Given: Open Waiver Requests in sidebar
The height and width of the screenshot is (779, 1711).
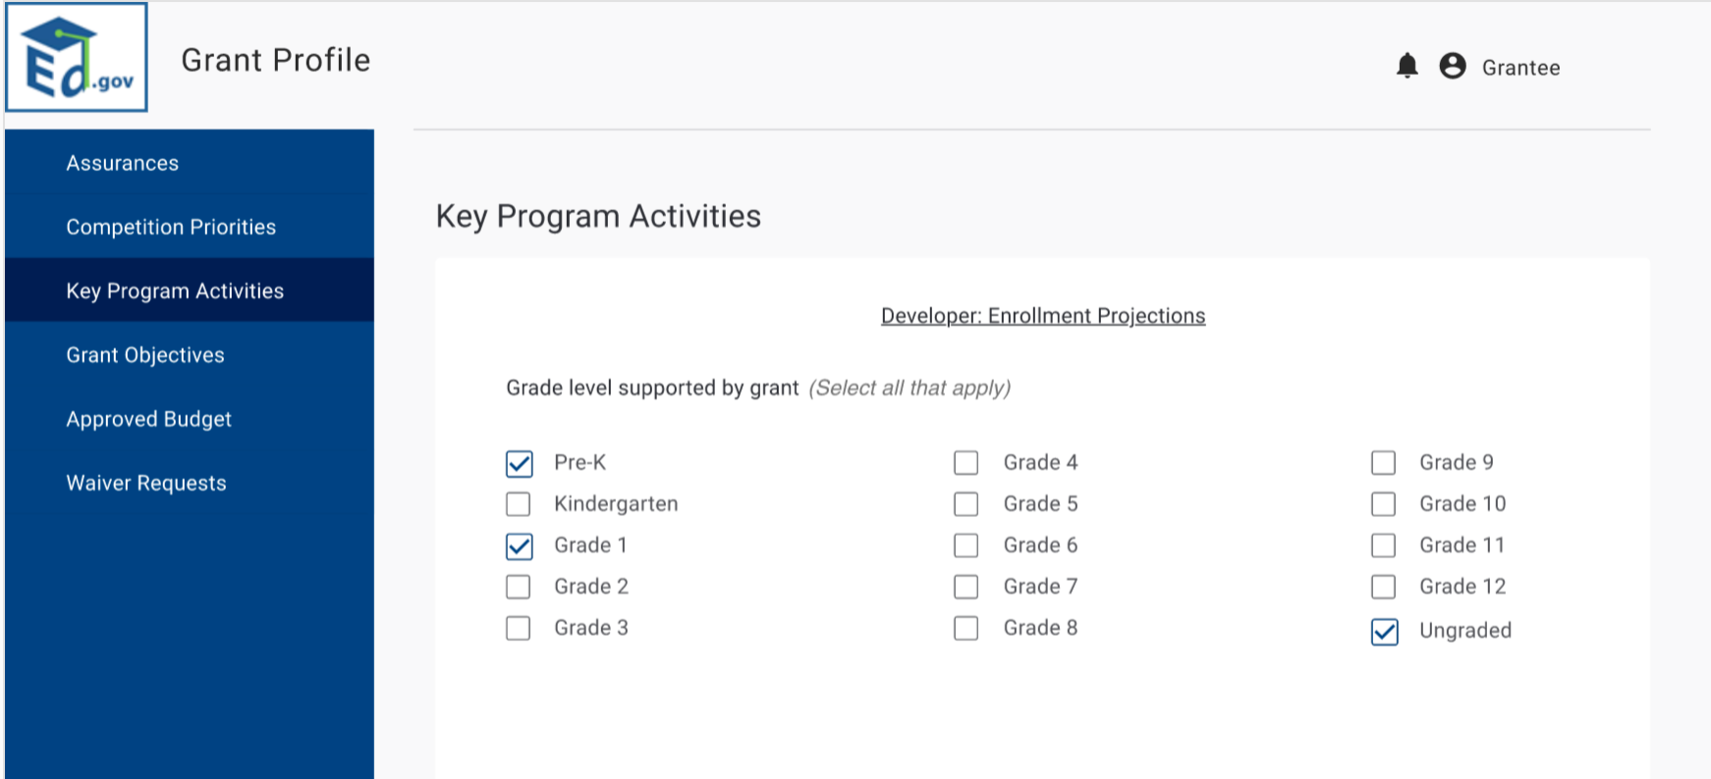Looking at the screenshot, I should [146, 483].
